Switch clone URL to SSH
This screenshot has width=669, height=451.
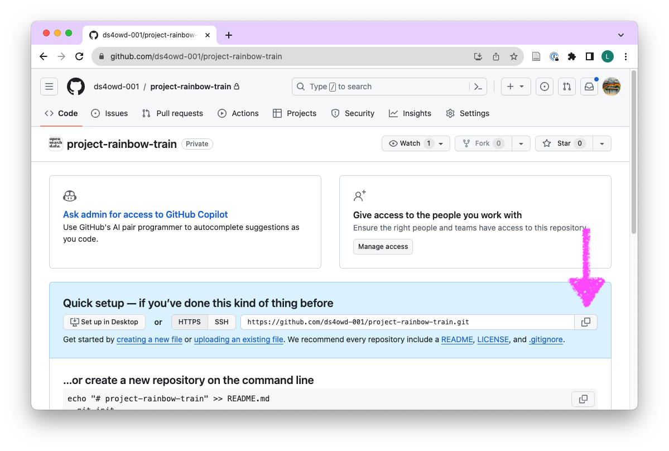(222, 322)
